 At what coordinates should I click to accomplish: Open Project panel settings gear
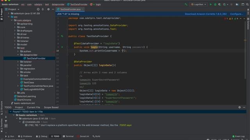pyautogui.click(x=48, y=9)
